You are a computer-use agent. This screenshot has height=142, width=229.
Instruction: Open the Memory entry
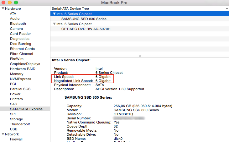click(17, 74)
